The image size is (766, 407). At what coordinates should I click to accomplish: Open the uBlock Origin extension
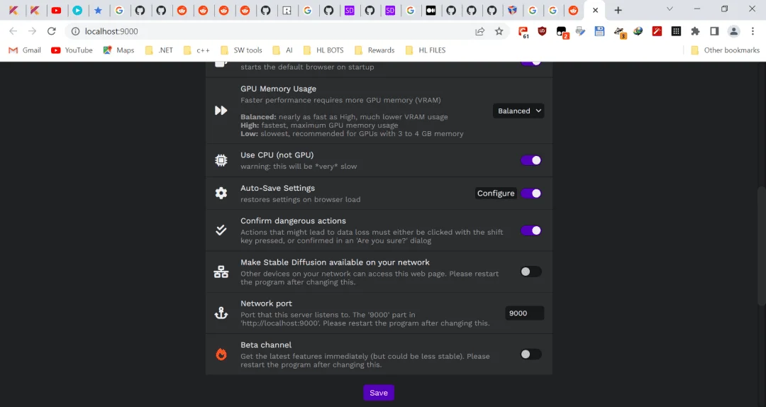pos(542,31)
